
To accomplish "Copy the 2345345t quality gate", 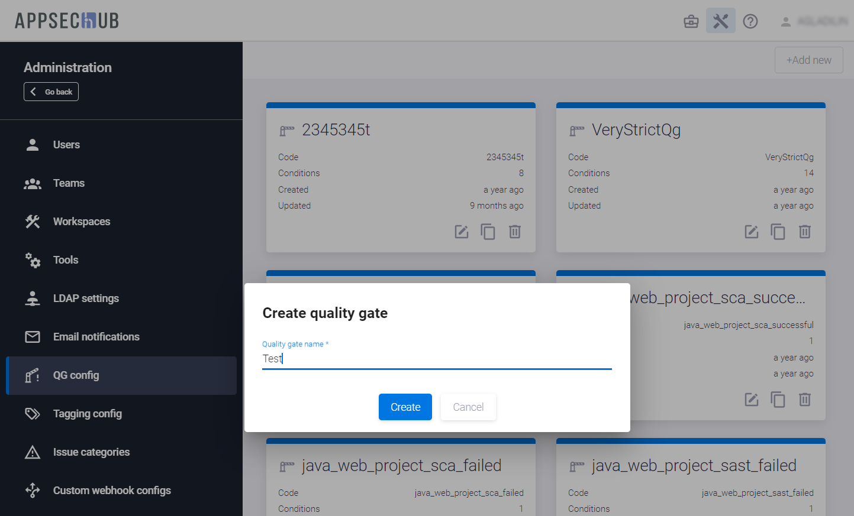I will click(488, 232).
